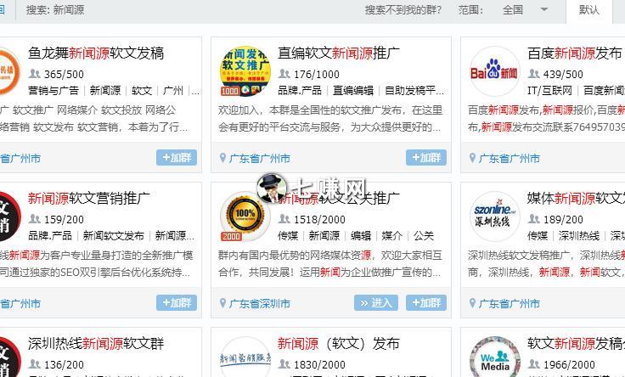
Task: Click the 直编编辑 tag
Action: [353, 91]
